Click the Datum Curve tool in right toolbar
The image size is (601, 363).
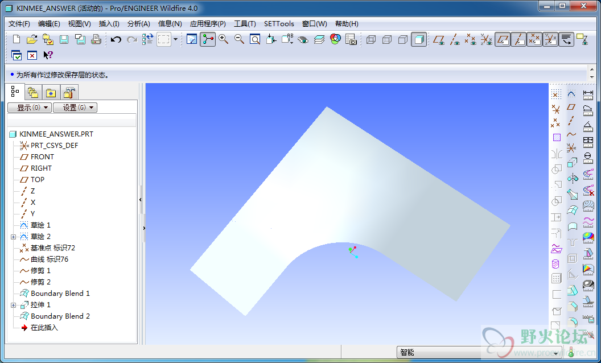(x=572, y=134)
